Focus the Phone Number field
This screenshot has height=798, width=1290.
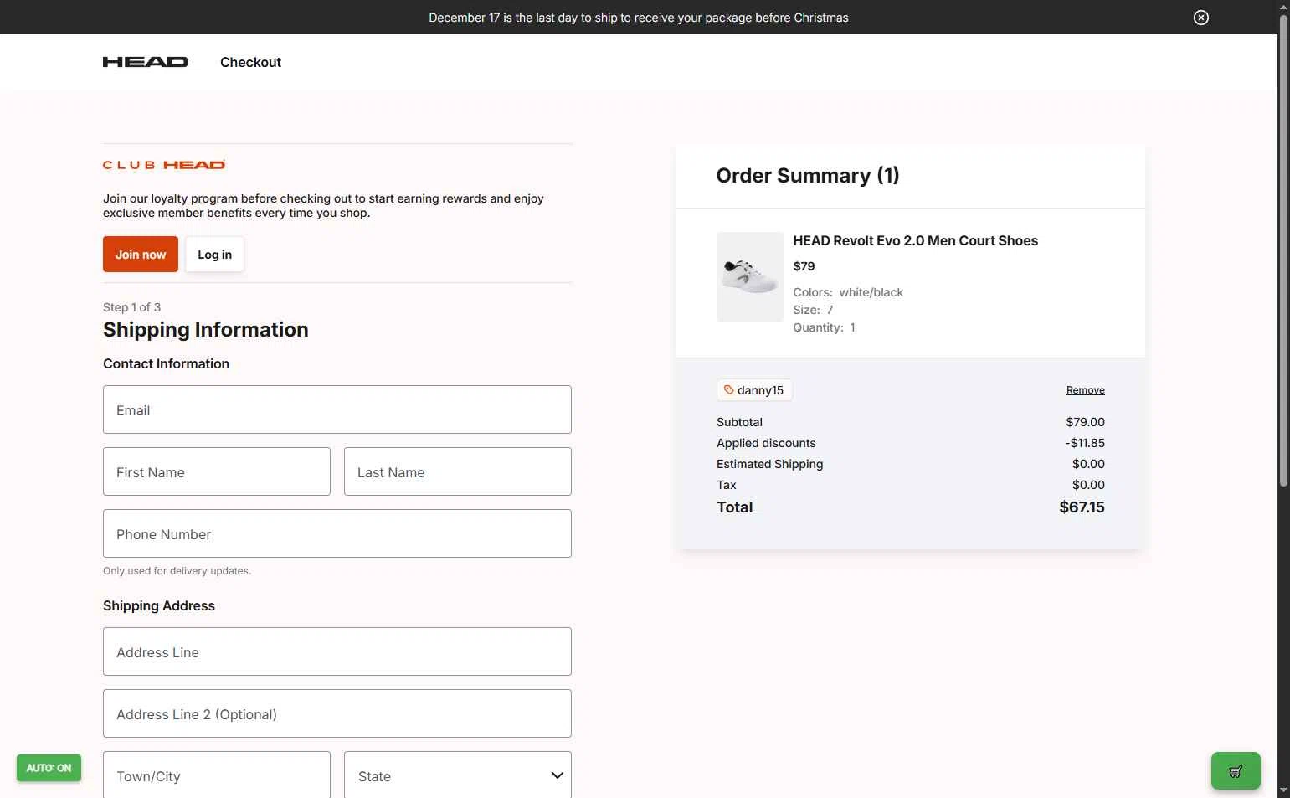click(x=337, y=533)
